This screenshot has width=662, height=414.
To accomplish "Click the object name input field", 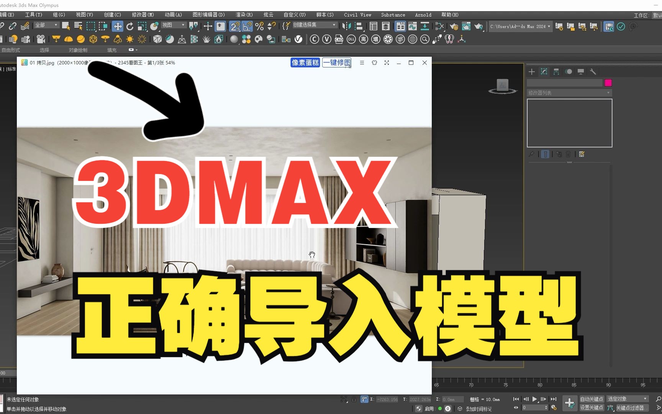I will [565, 83].
